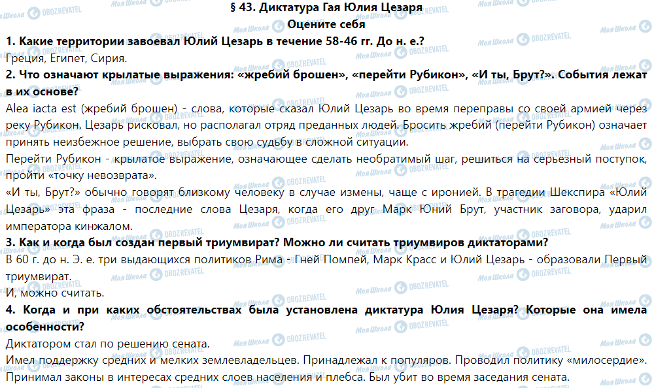Click sentence "Диктатором стал по решению сената."
654x388 pixels.
107,344
